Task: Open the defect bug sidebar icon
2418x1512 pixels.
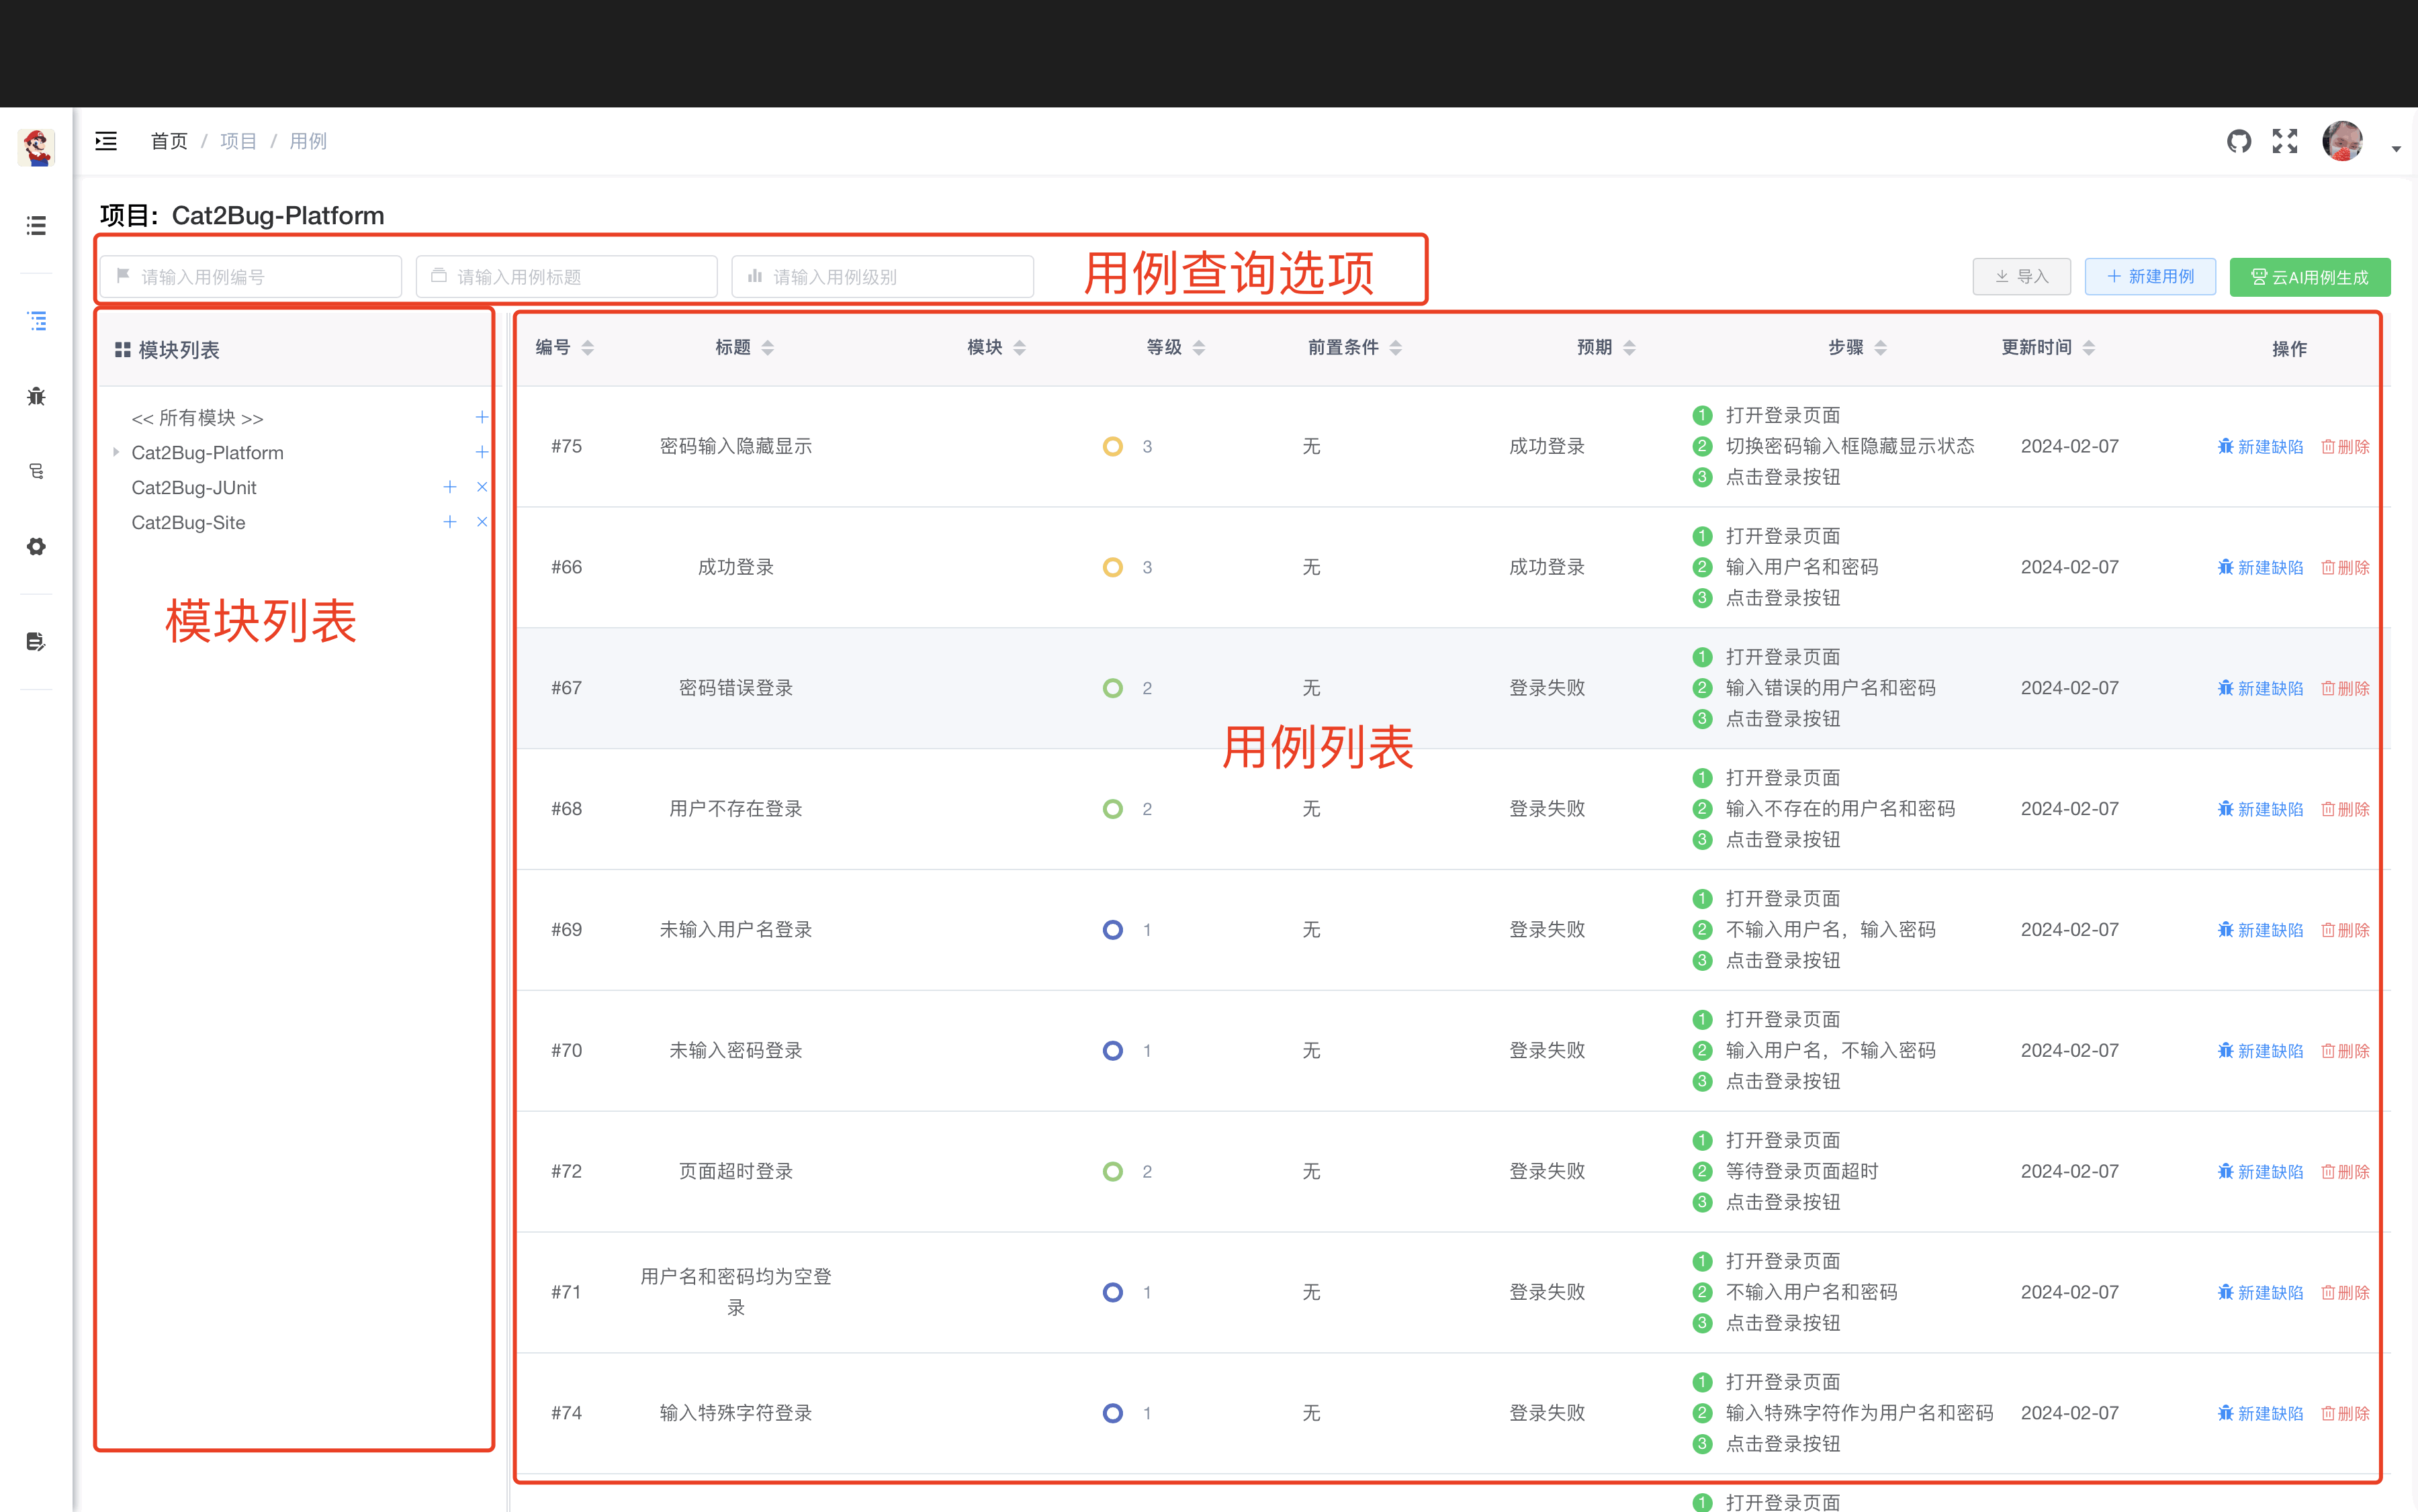Action: click(x=36, y=396)
